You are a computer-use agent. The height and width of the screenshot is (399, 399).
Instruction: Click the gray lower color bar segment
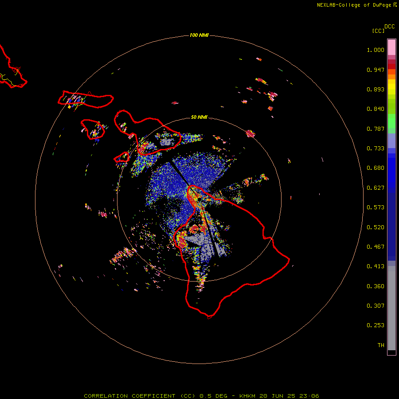[391, 308]
